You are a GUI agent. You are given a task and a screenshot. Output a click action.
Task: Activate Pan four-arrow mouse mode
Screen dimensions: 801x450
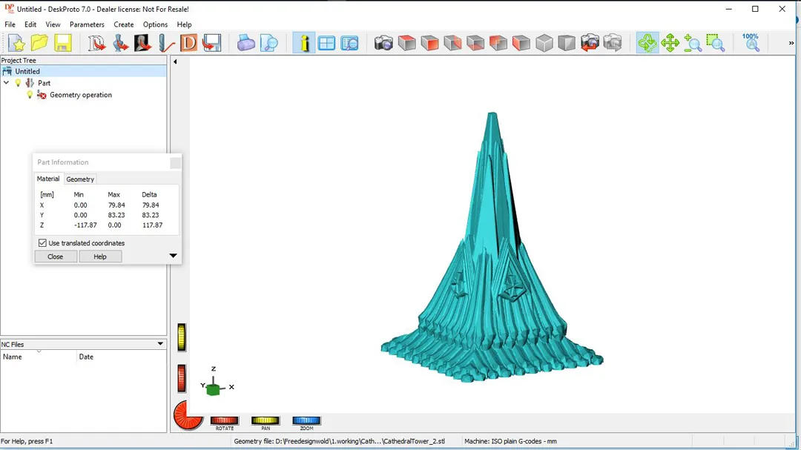[x=670, y=43]
